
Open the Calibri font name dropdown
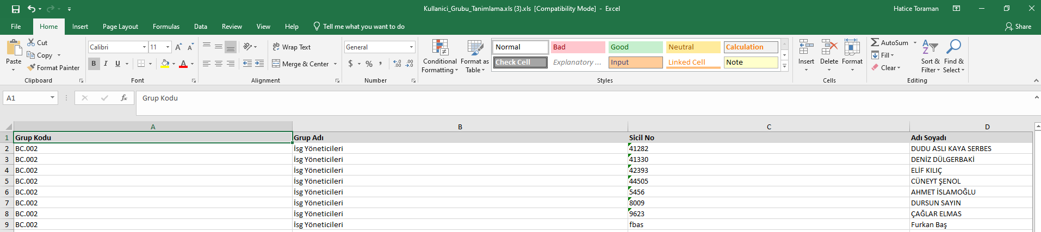coord(144,47)
